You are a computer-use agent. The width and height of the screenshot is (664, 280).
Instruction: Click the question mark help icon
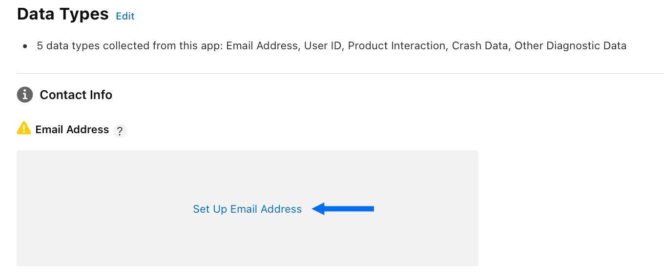pos(120,132)
